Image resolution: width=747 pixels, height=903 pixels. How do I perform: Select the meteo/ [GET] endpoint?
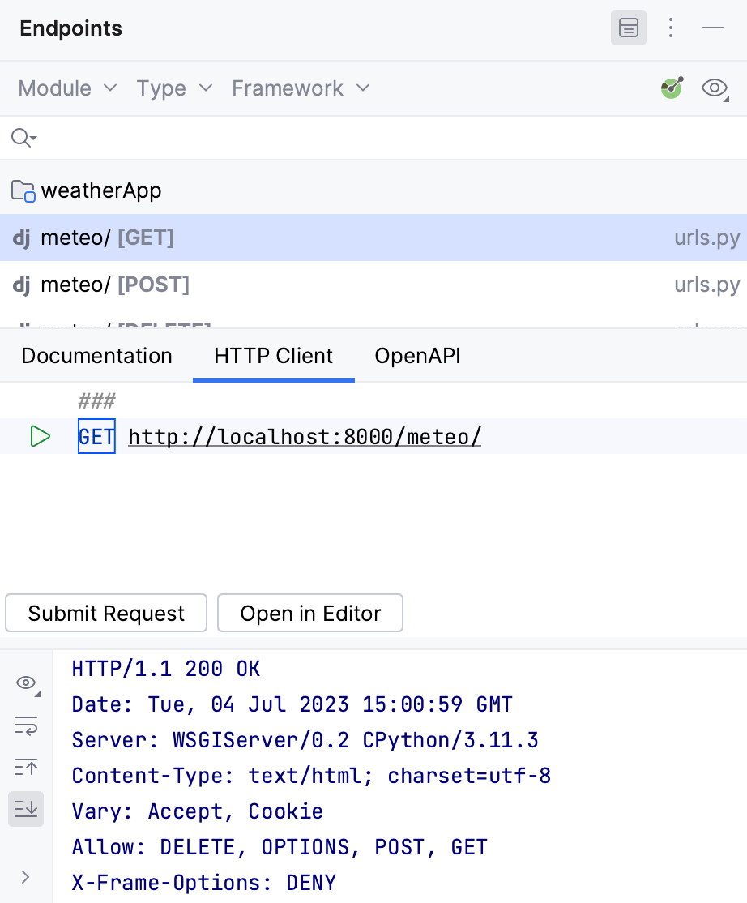click(x=373, y=238)
